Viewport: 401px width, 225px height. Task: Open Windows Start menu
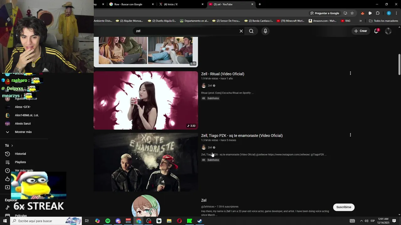[x=5, y=221]
